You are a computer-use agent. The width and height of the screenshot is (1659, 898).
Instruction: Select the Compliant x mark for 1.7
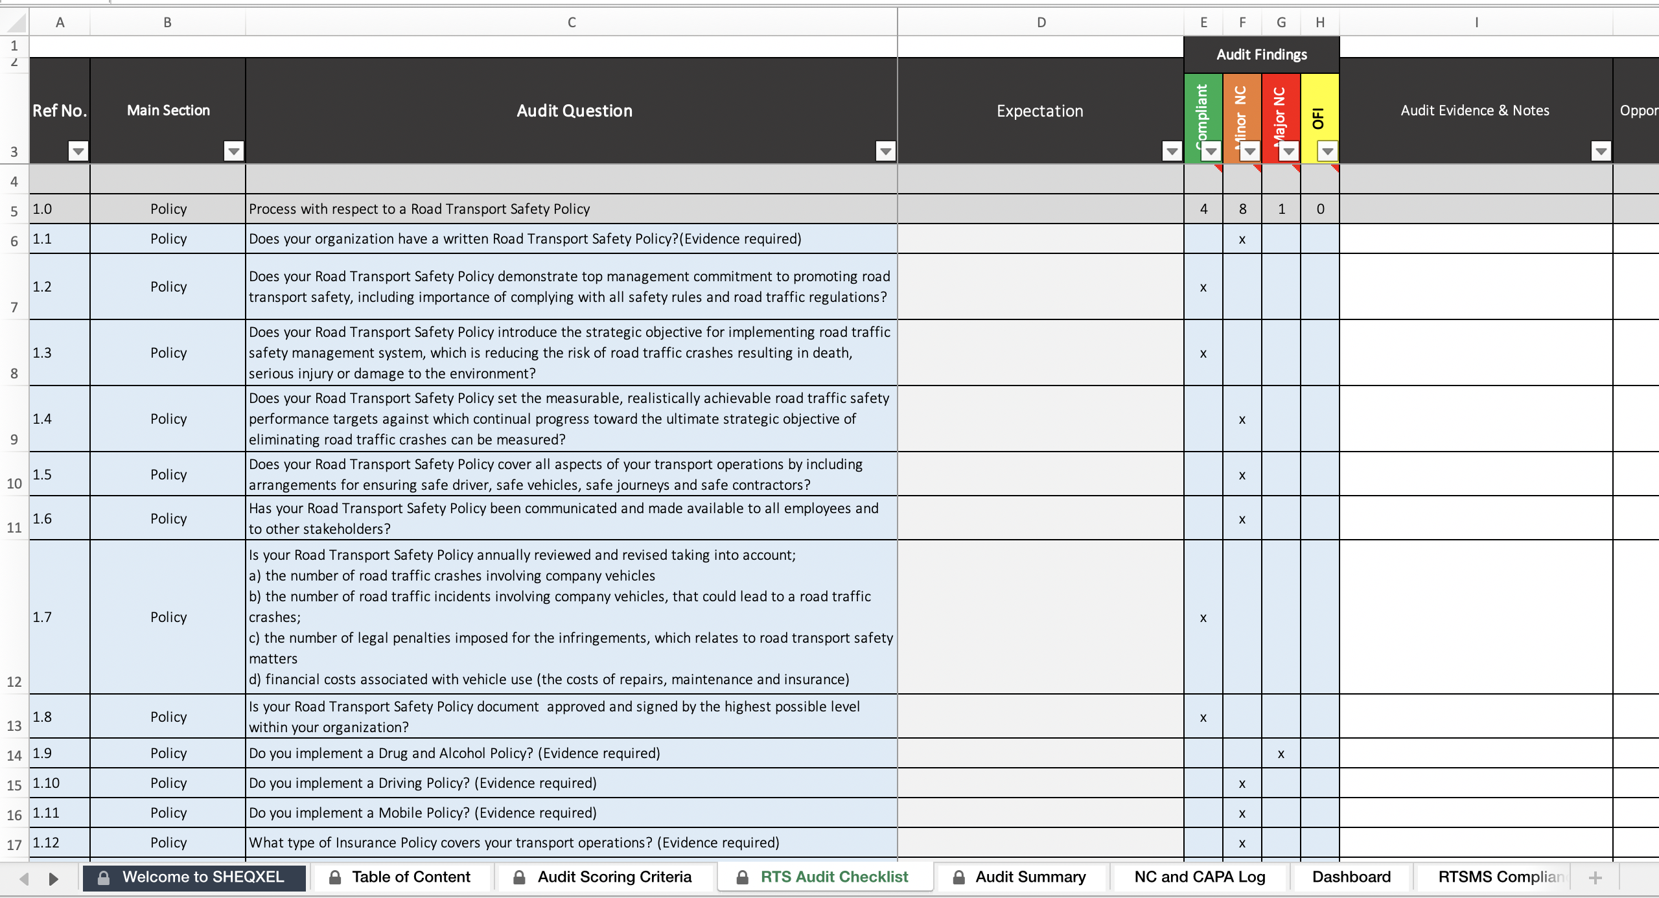[1203, 617]
